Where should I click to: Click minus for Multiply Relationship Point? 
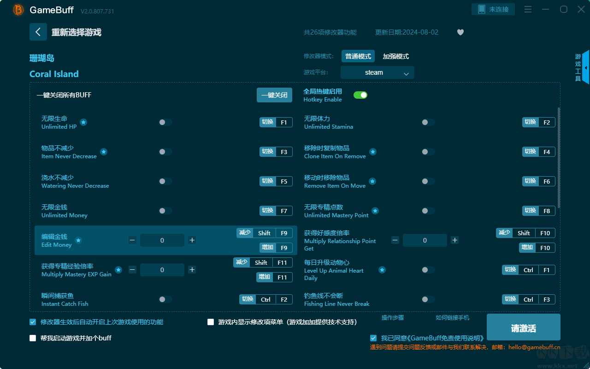click(395, 240)
